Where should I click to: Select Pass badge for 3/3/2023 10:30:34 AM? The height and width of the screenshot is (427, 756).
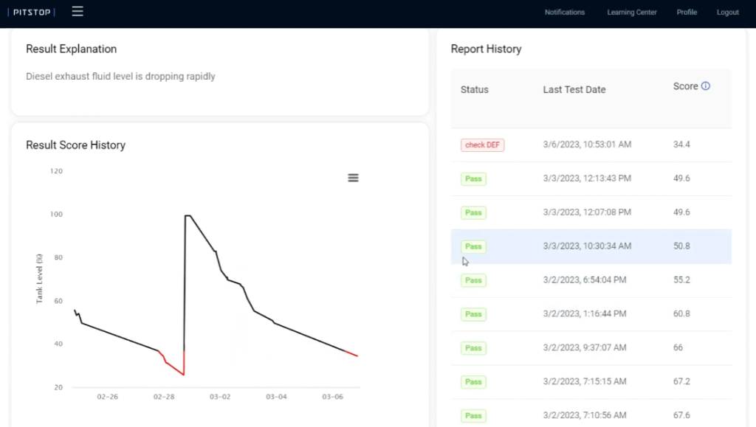pyautogui.click(x=473, y=246)
